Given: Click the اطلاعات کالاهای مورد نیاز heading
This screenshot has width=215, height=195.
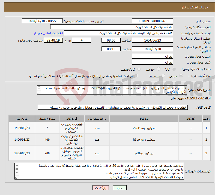Looking at the screenshot, I should 191,98.
